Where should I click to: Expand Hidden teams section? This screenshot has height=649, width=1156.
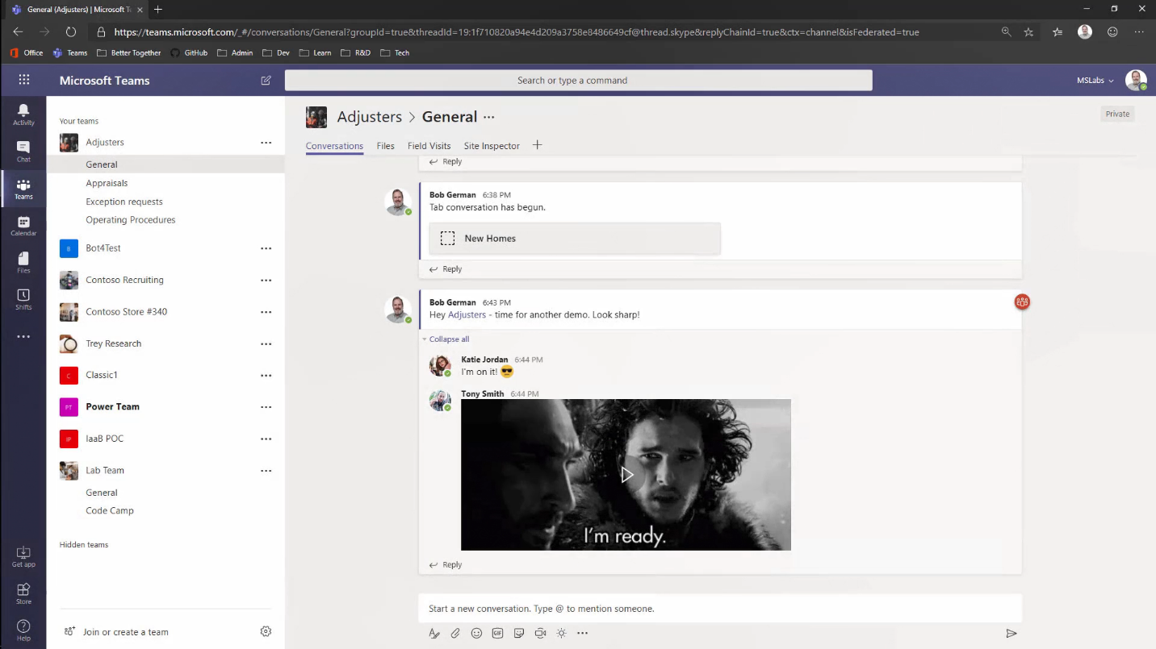[x=84, y=545]
